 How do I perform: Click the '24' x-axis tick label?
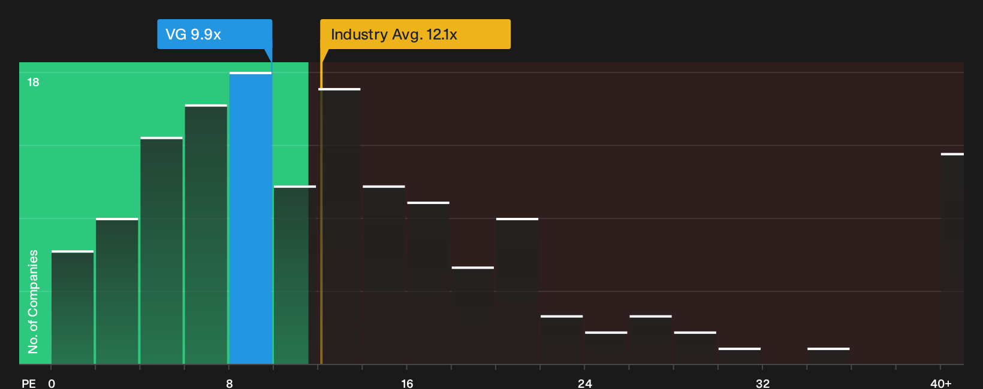coord(585,383)
